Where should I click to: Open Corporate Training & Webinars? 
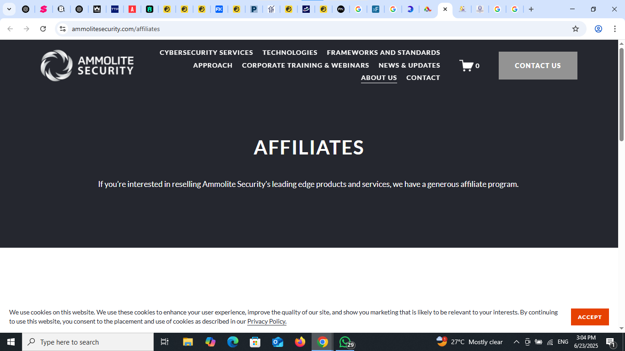[306, 65]
